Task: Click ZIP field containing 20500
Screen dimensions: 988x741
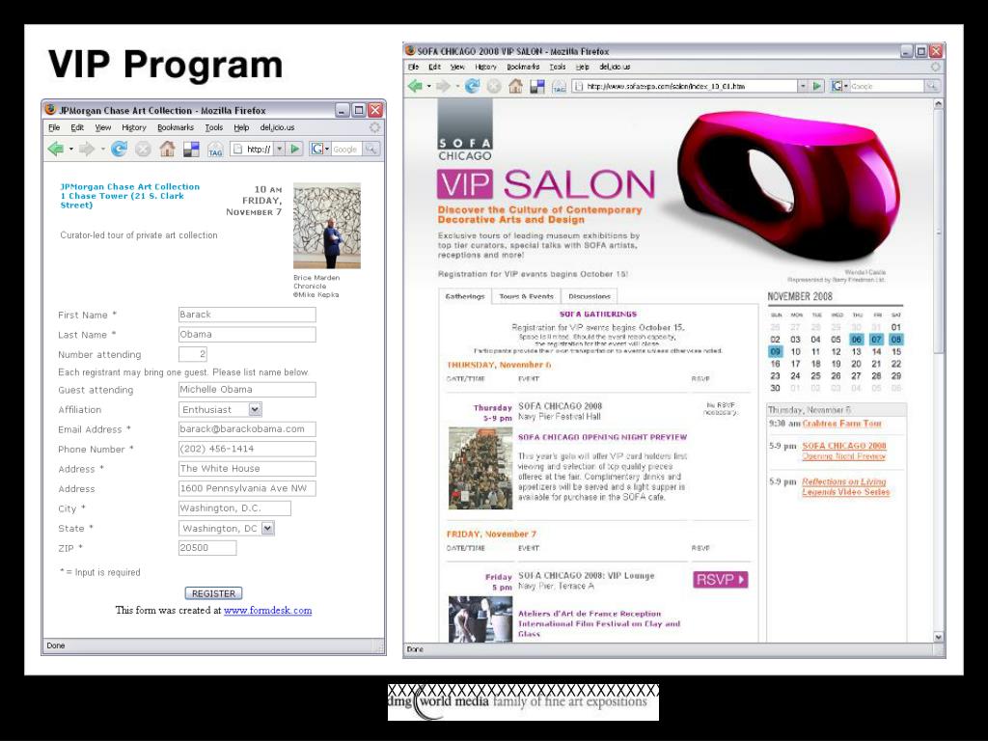Action: point(207,548)
